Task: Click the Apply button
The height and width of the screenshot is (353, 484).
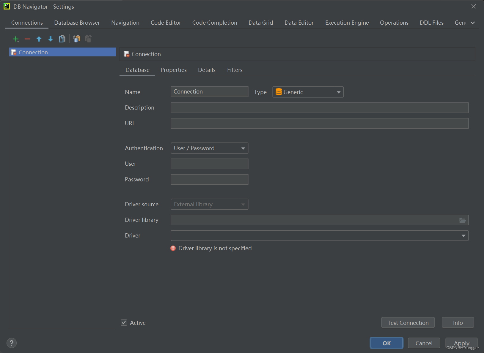Action: coord(461,343)
